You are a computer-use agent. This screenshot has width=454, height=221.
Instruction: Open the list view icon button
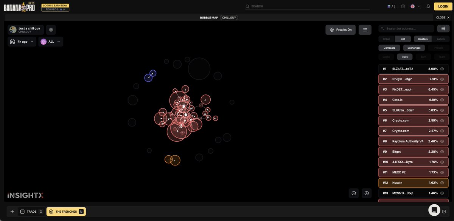coord(365,30)
